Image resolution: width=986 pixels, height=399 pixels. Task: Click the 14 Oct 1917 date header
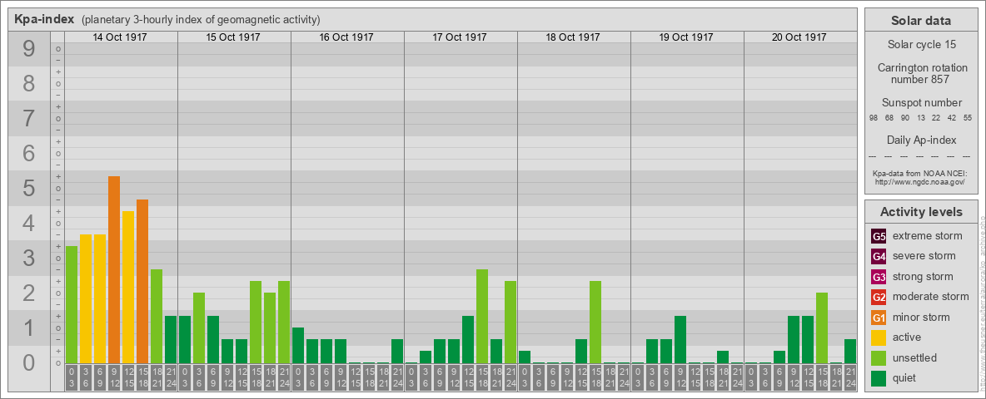point(120,37)
